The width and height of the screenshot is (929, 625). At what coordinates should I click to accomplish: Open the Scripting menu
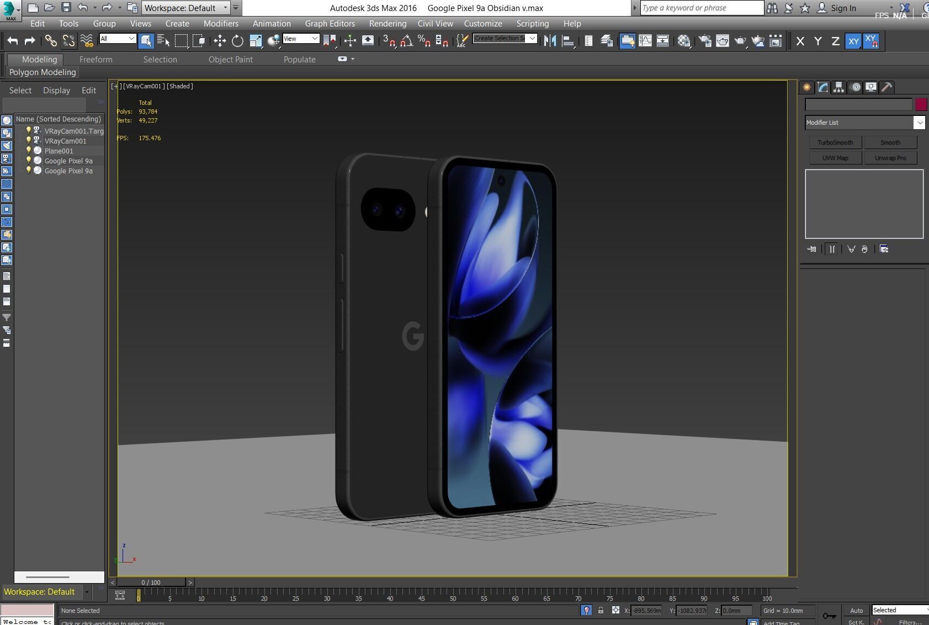[x=532, y=24]
